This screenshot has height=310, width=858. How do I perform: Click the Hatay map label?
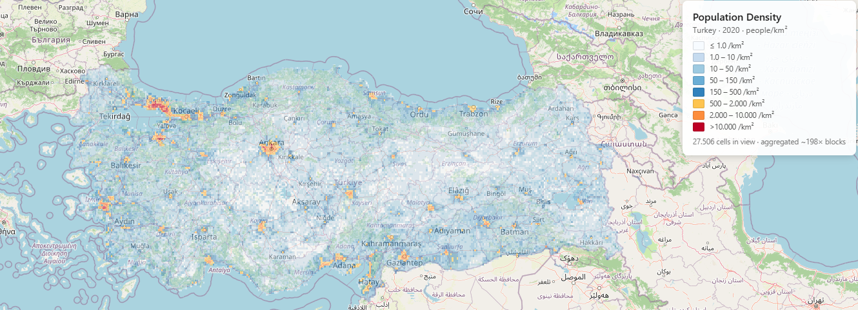369,282
